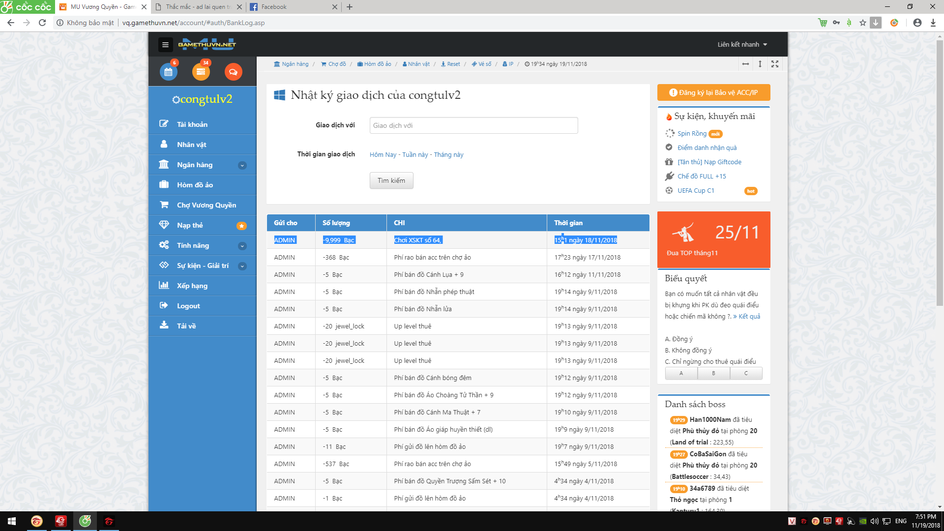Expand the Ngân hàng sidebar submenu

(x=242, y=165)
